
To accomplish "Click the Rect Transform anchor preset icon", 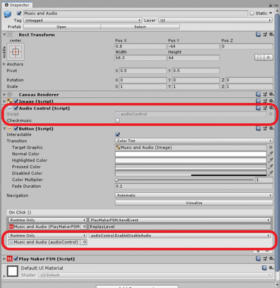I will click(15, 52).
